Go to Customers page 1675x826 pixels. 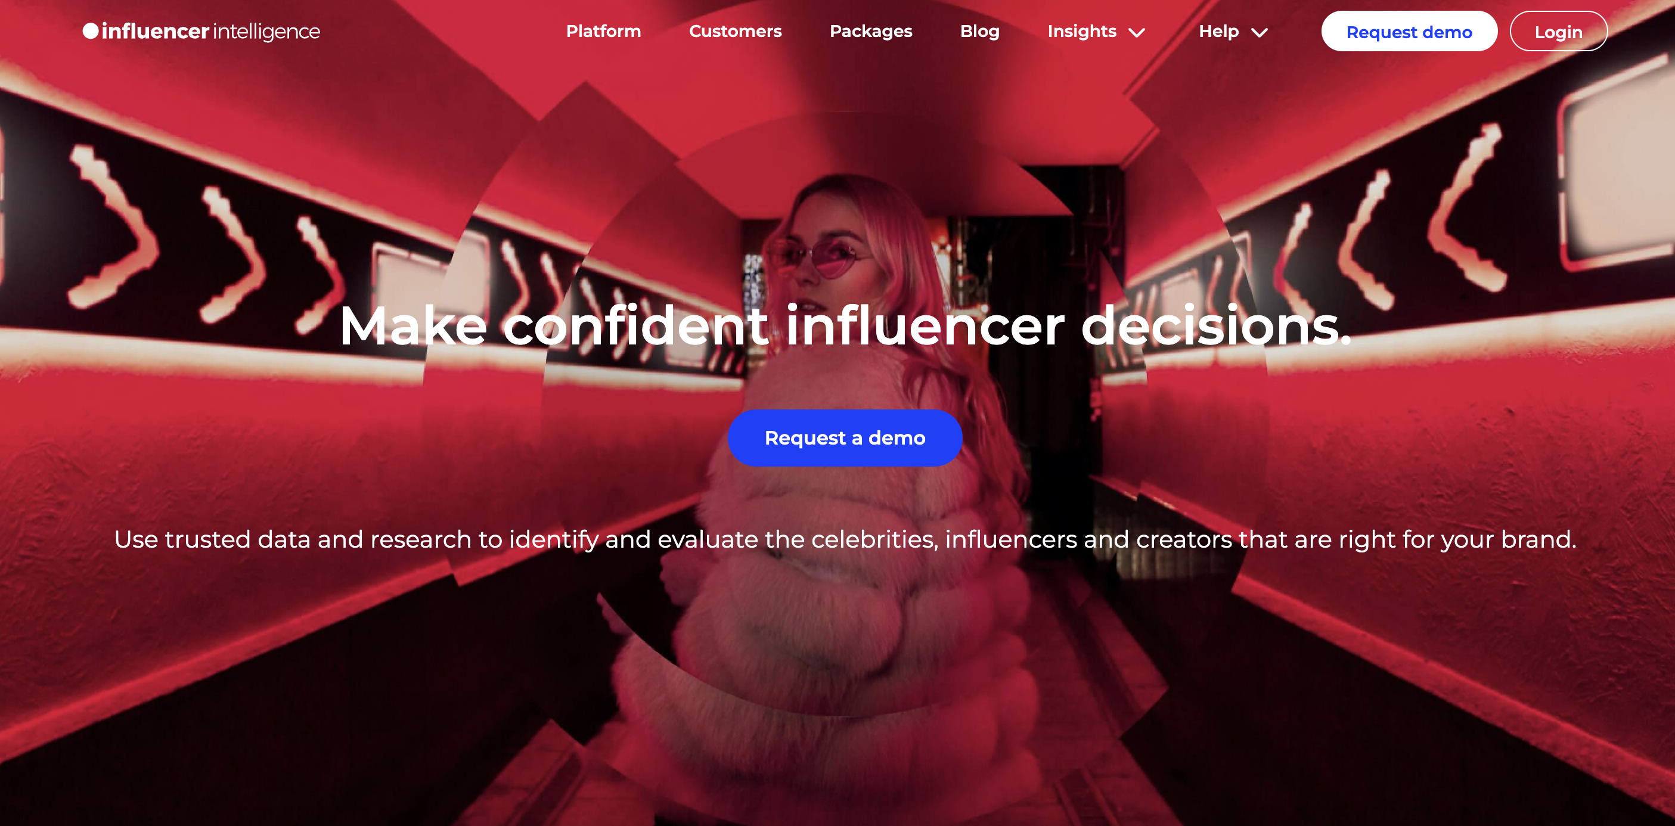(736, 31)
